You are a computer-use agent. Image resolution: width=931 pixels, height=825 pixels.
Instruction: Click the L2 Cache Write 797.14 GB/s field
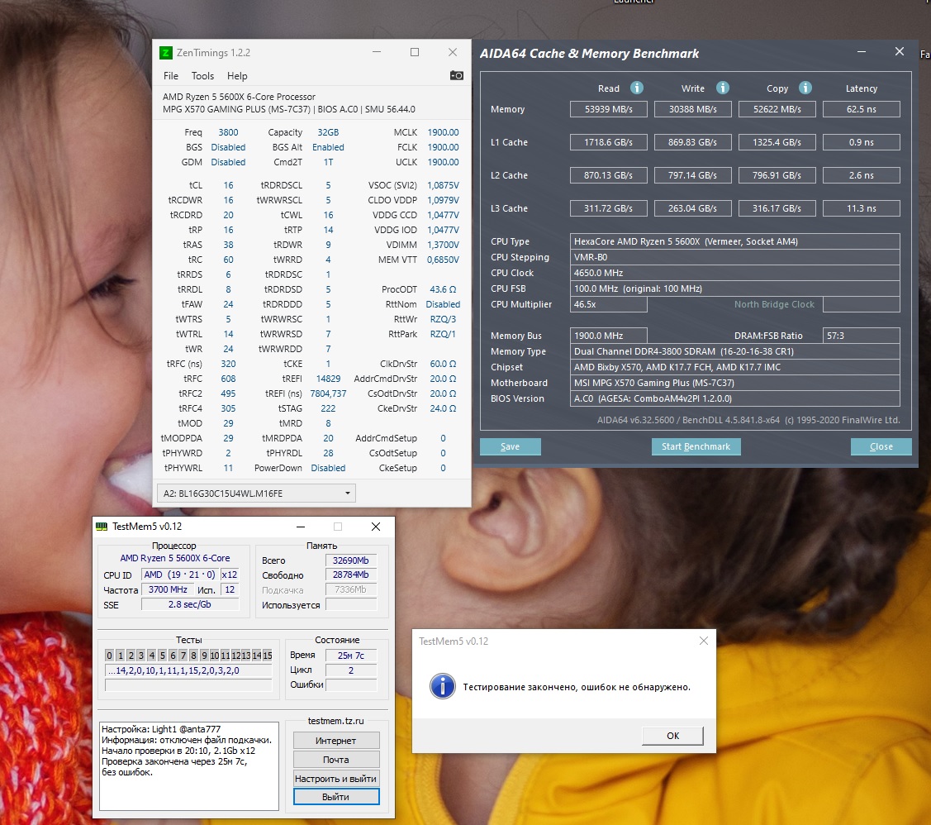click(693, 176)
